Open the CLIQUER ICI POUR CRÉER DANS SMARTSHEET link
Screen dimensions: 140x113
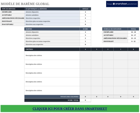click(x=70, y=109)
